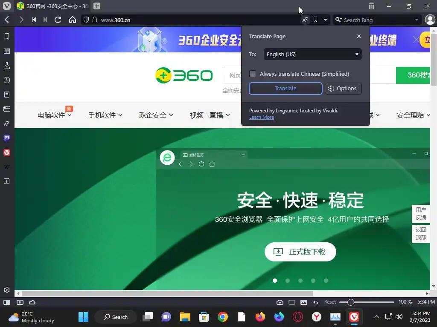Viewport: 437px width, 327px height.
Task: Select the third carousel dot
Action: (300, 281)
